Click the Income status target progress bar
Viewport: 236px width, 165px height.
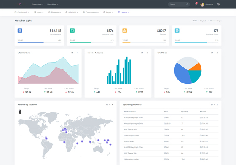39,43
